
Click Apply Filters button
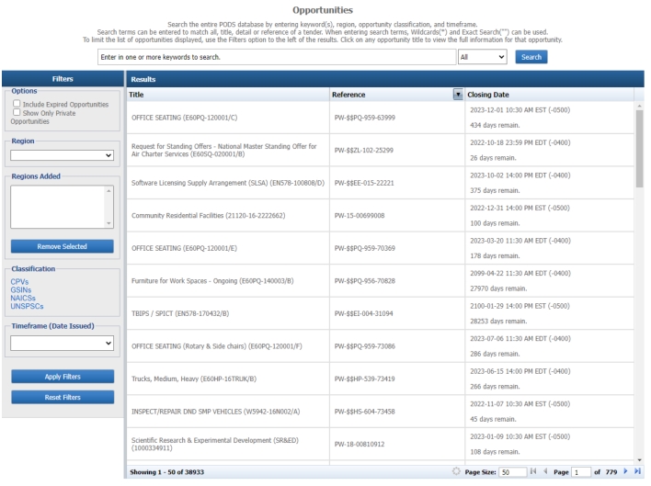pos(63,377)
